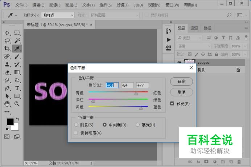Screen dimensions: 251x167
Task: Select the Hand tool
Action: tap(7, 104)
